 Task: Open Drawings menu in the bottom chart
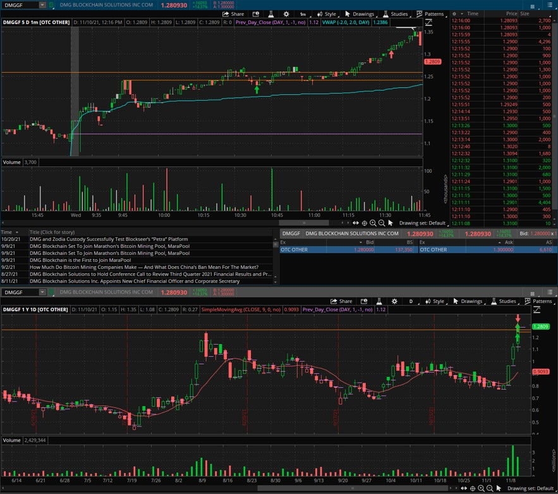467,302
